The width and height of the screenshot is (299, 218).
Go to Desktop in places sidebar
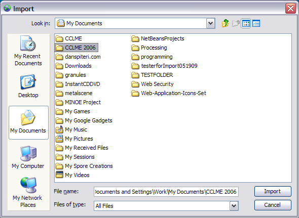28,86
